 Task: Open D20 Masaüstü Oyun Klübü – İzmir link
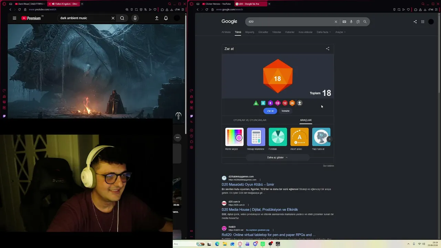point(248,185)
